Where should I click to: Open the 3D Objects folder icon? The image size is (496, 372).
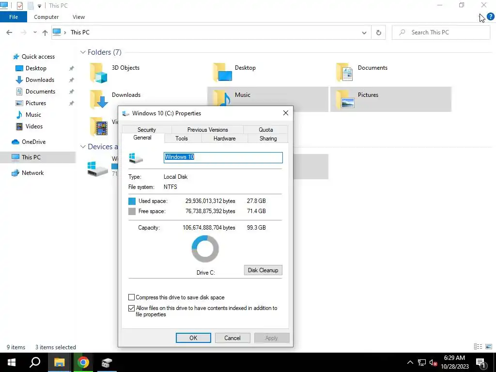(99, 73)
